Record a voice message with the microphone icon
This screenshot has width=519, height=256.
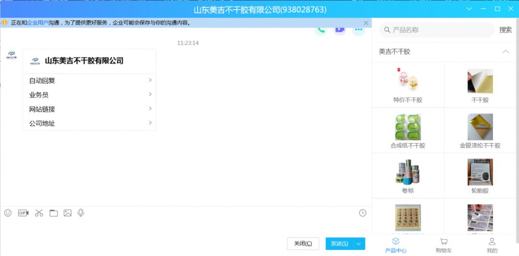81,213
